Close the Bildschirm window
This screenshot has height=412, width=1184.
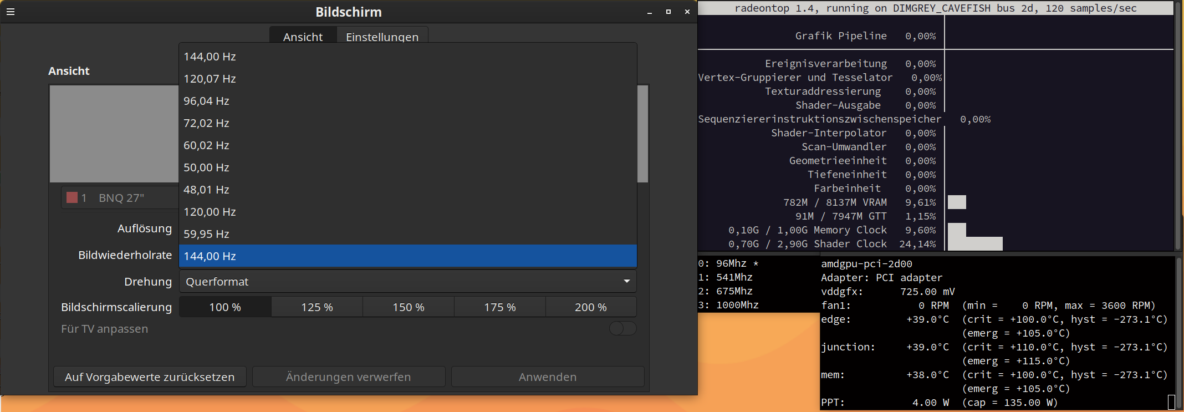coord(687,12)
